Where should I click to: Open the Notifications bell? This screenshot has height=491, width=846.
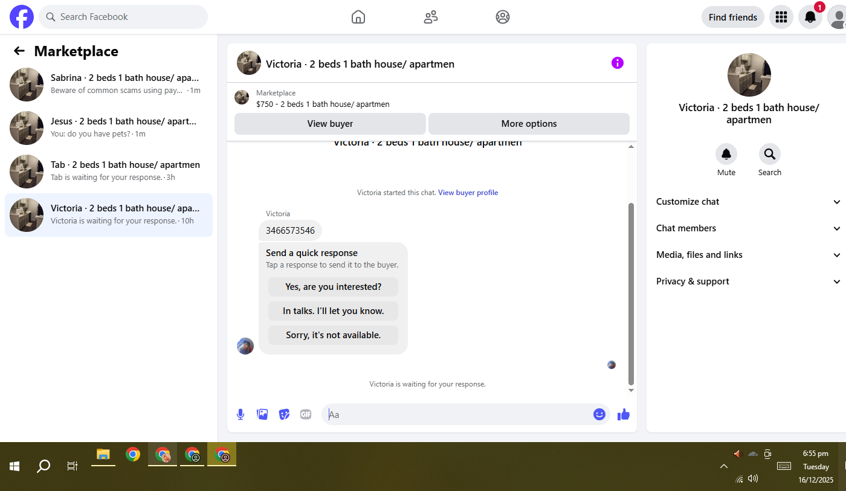tap(810, 17)
